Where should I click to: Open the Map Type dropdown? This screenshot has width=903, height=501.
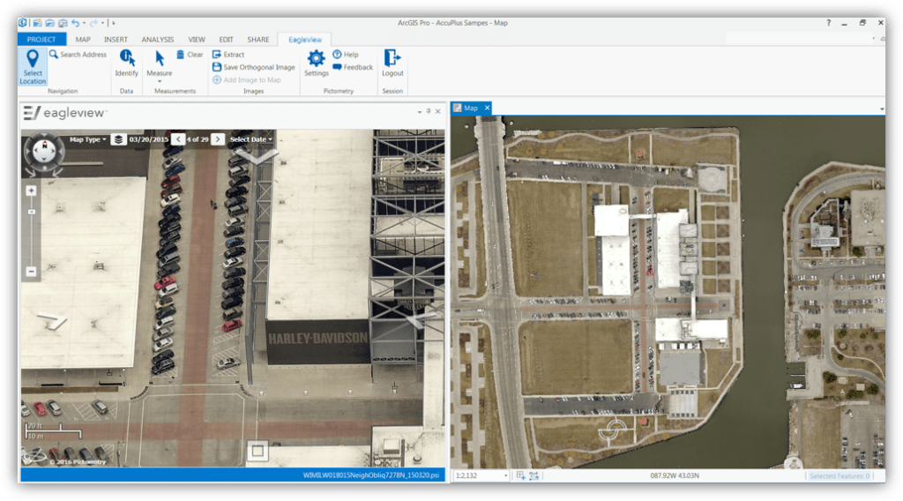point(87,139)
